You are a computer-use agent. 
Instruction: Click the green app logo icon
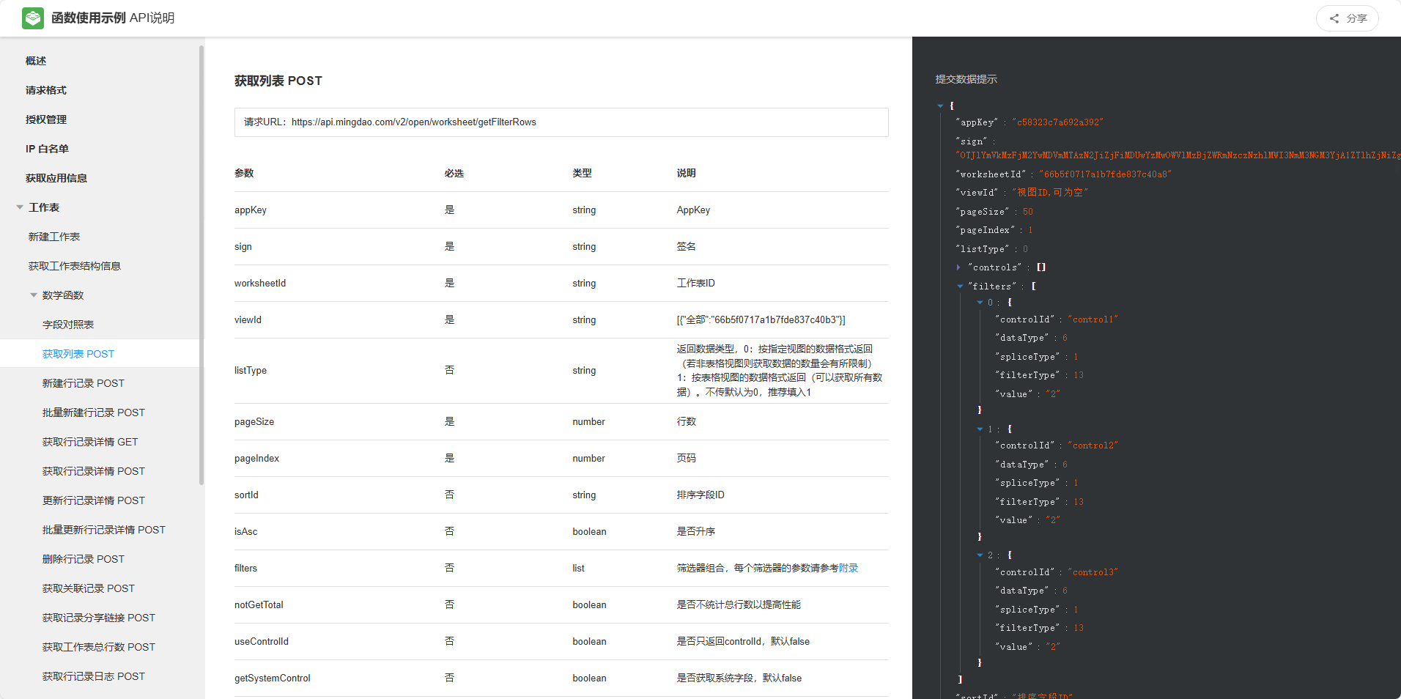[33, 18]
